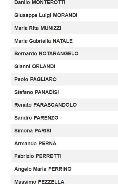The image size is (118, 184).
Task: Click Angelo Maria PERRINO name
Action: 43,169
